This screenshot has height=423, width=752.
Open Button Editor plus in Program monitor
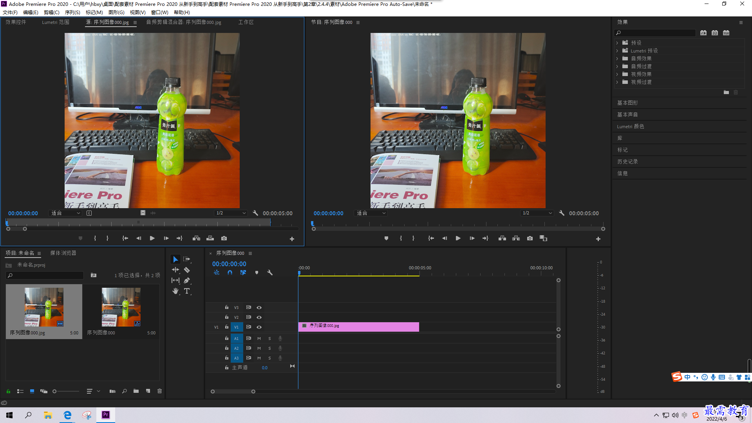[598, 239]
